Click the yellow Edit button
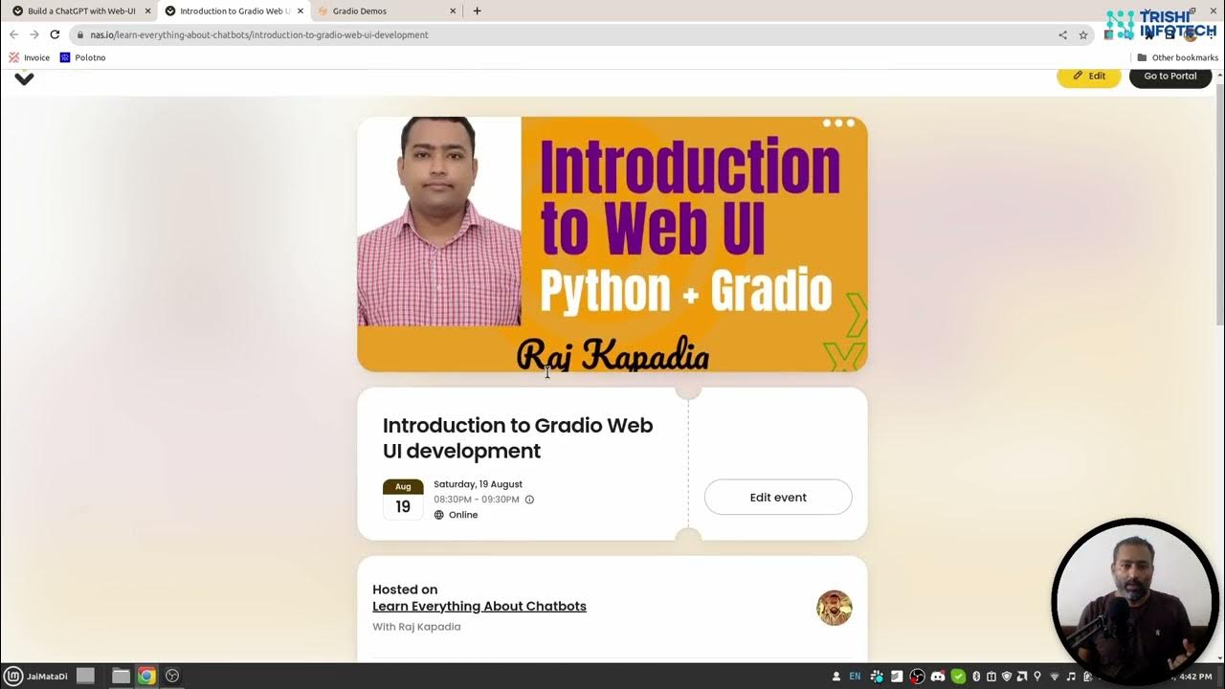 click(x=1088, y=76)
